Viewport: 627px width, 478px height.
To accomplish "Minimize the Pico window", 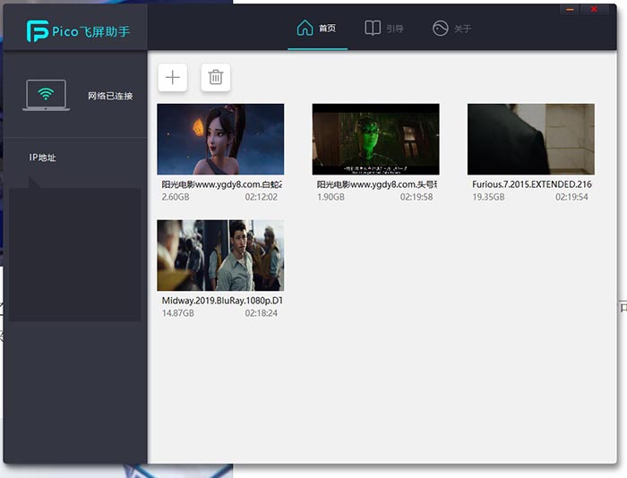I will pos(571,9).
